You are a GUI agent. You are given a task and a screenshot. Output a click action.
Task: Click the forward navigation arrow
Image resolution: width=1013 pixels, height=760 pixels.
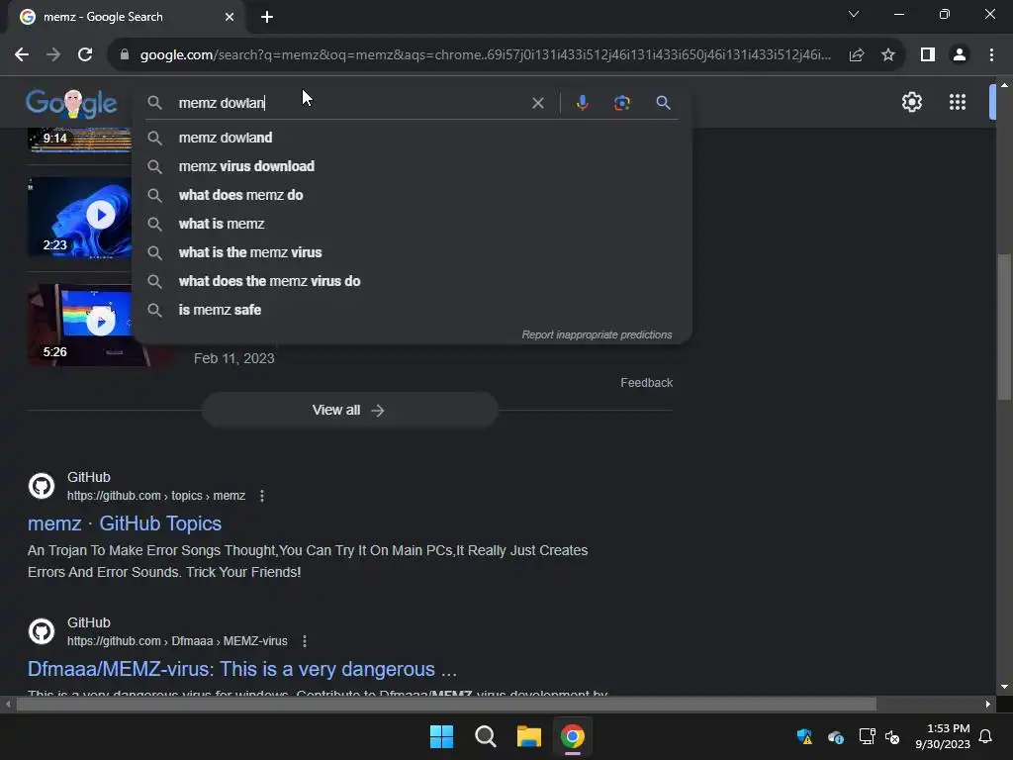(x=53, y=55)
